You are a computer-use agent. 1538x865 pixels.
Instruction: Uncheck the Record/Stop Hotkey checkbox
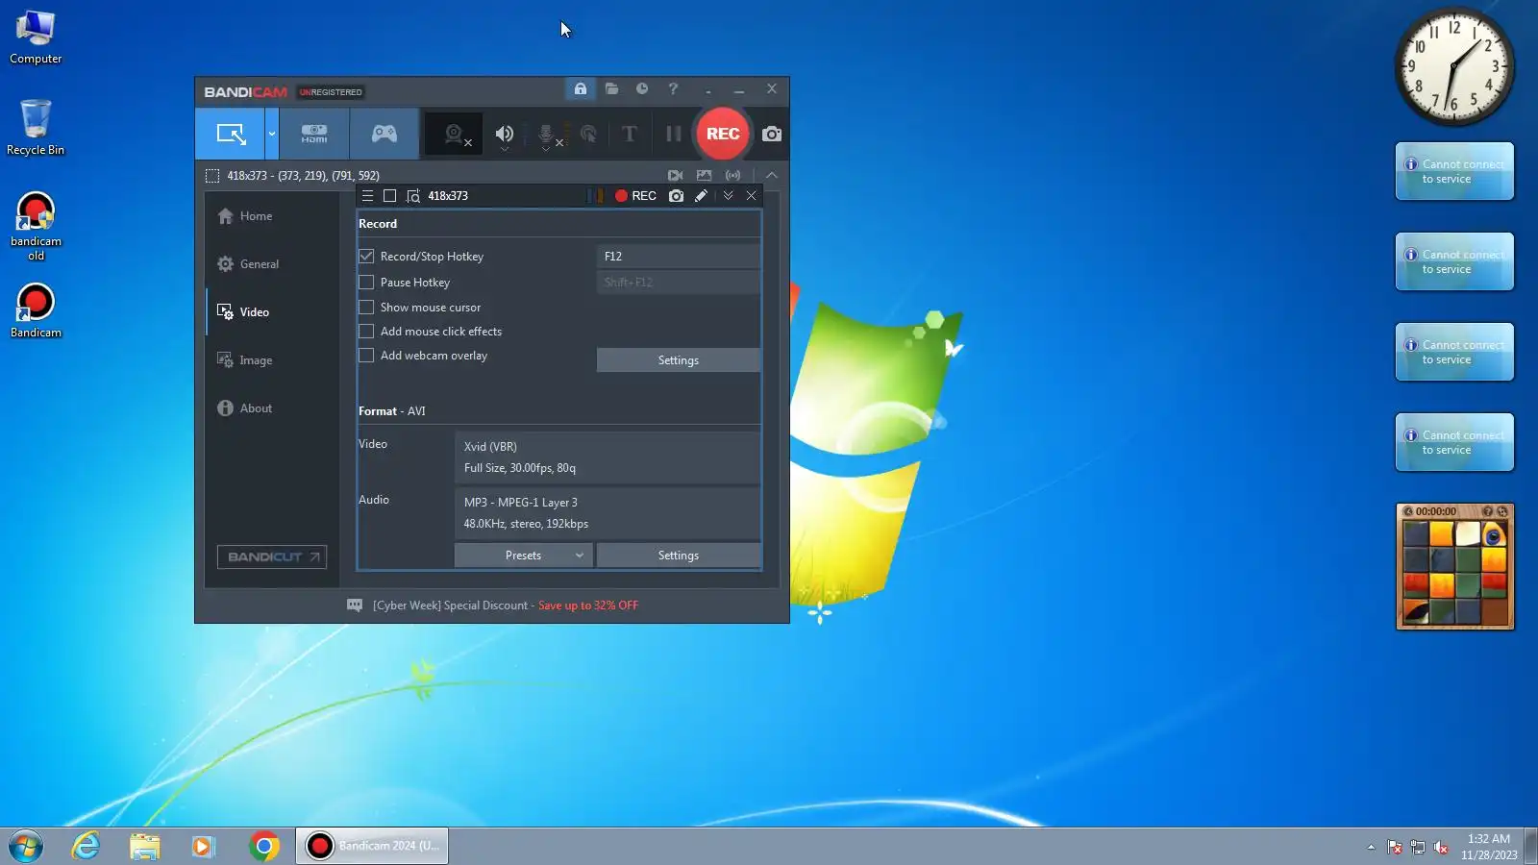coord(366,257)
